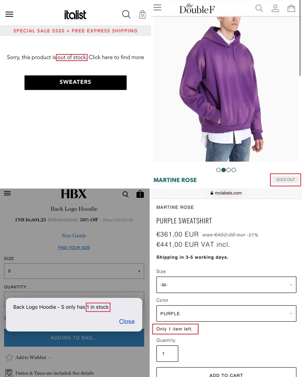Viewport: 302px width, 377px height.
Task: Open The DoubleF account profile icon
Action: pos(275,8)
